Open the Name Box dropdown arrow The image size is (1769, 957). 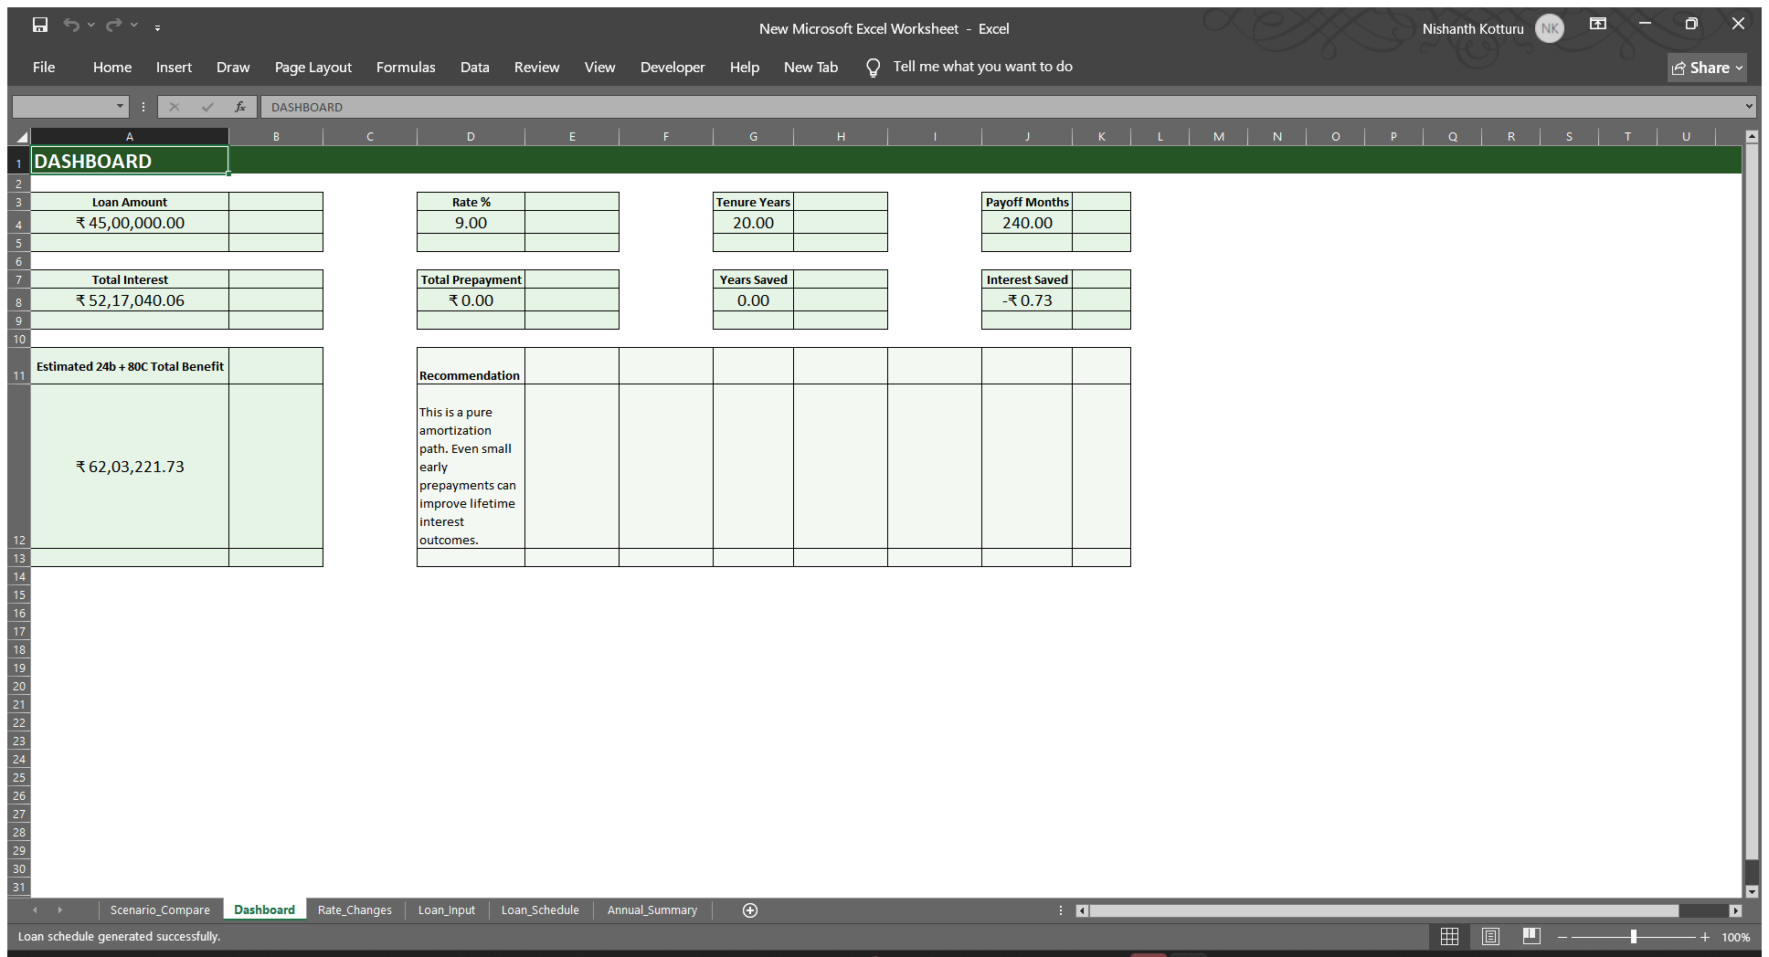pos(120,107)
